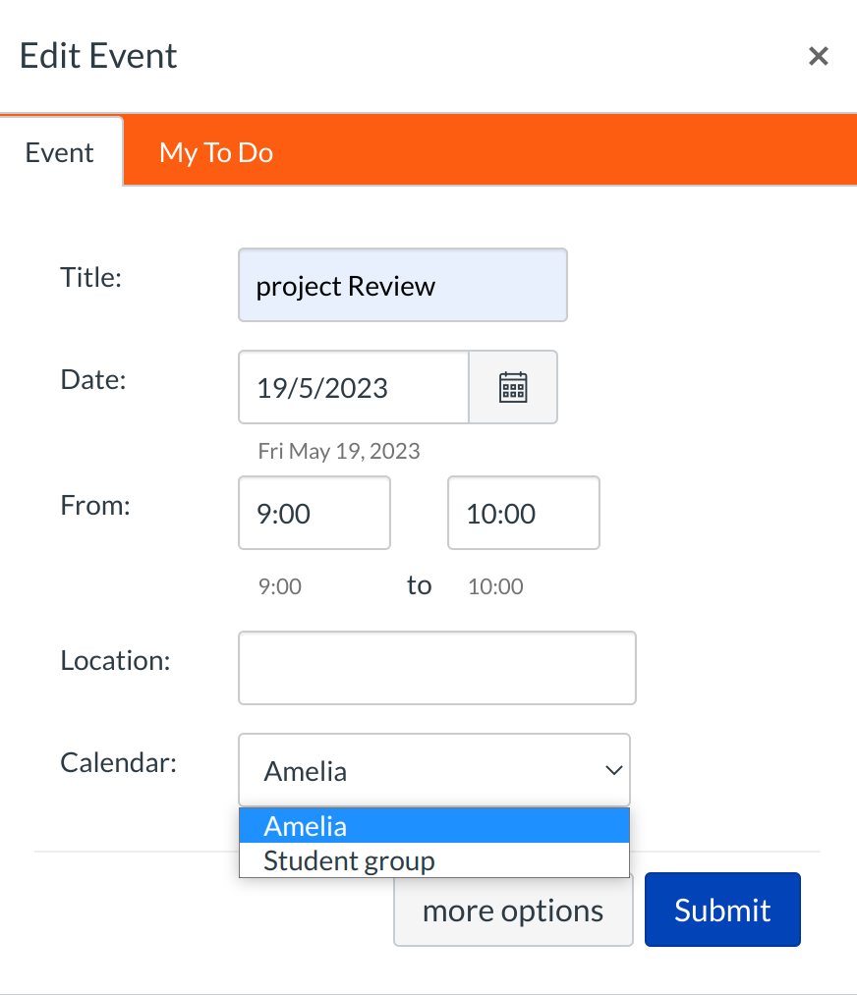Viewport: 857px width, 995px height.
Task: Pick Student group from the calendar list
Action: click(x=433, y=861)
